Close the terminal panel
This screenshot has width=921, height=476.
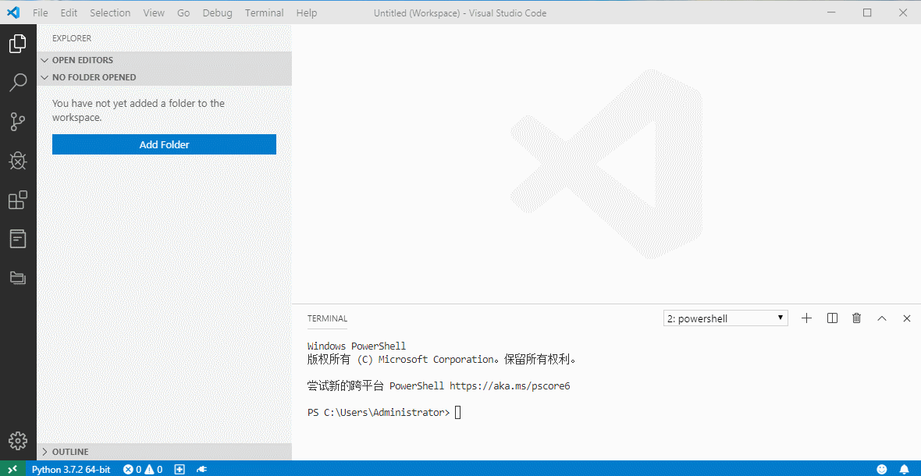pos(907,318)
